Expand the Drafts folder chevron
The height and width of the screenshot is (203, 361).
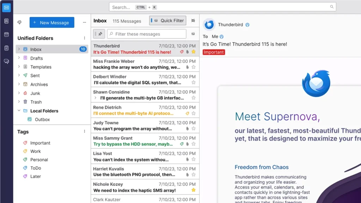19,58
